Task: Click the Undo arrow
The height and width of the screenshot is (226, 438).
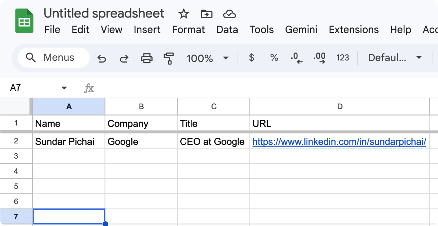Action: [102, 58]
